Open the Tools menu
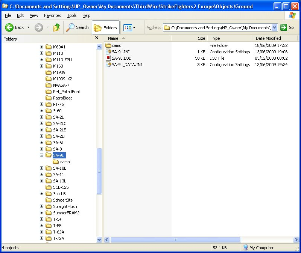 point(72,15)
